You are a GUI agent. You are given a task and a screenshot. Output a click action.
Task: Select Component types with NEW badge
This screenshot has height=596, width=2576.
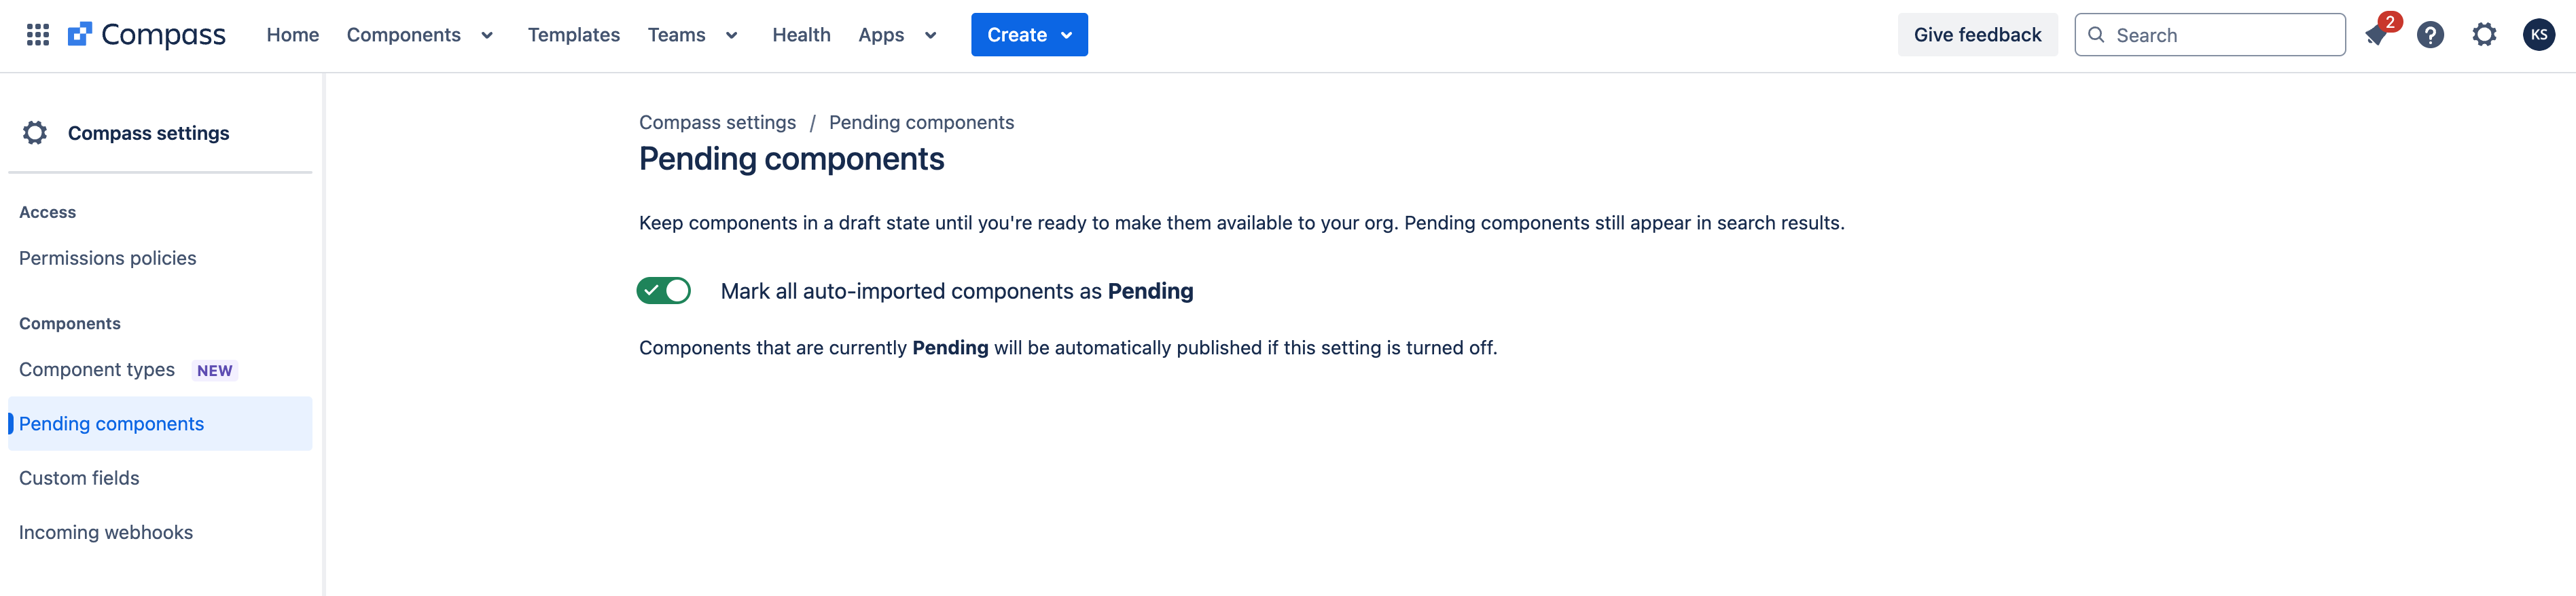click(96, 369)
